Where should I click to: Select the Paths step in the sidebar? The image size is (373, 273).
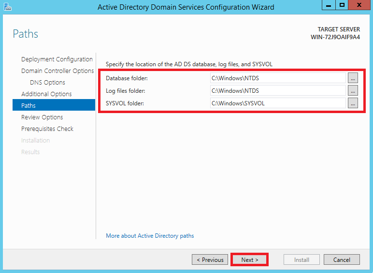pyautogui.click(x=54, y=105)
